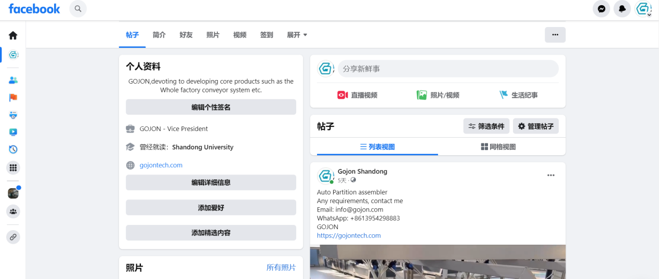Click the Email: info@gojon.com line
Screen dimensions: 659x279
(350, 209)
